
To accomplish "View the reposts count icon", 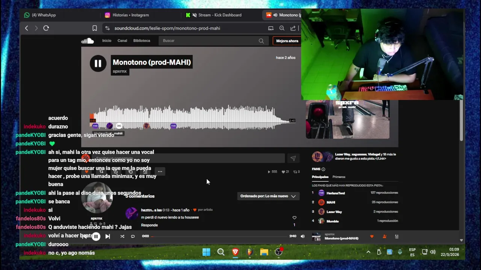I will pyautogui.click(x=294, y=172).
